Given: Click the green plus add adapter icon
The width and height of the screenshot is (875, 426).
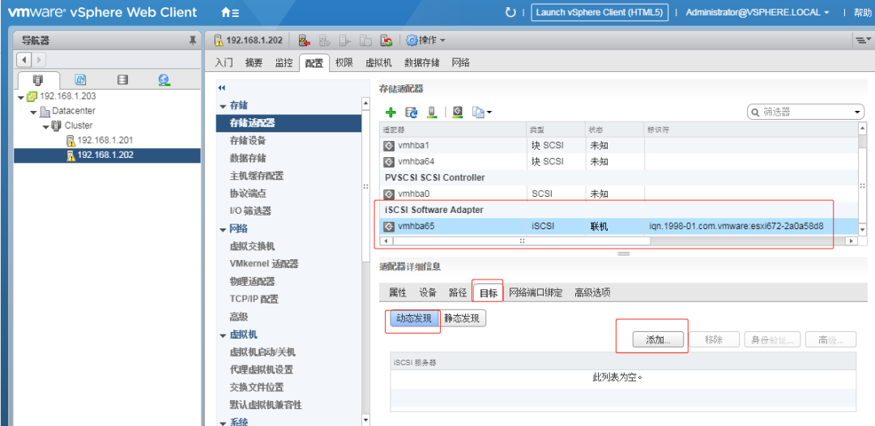Looking at the screenshot, I should click(x=391, y=112).
